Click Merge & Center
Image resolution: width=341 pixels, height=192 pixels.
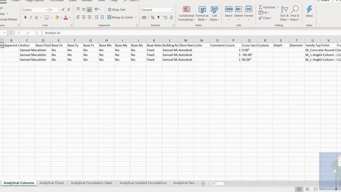pos(120,17)
